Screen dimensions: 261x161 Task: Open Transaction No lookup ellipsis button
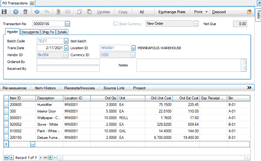pyautogui.click(x=67, y=24)
